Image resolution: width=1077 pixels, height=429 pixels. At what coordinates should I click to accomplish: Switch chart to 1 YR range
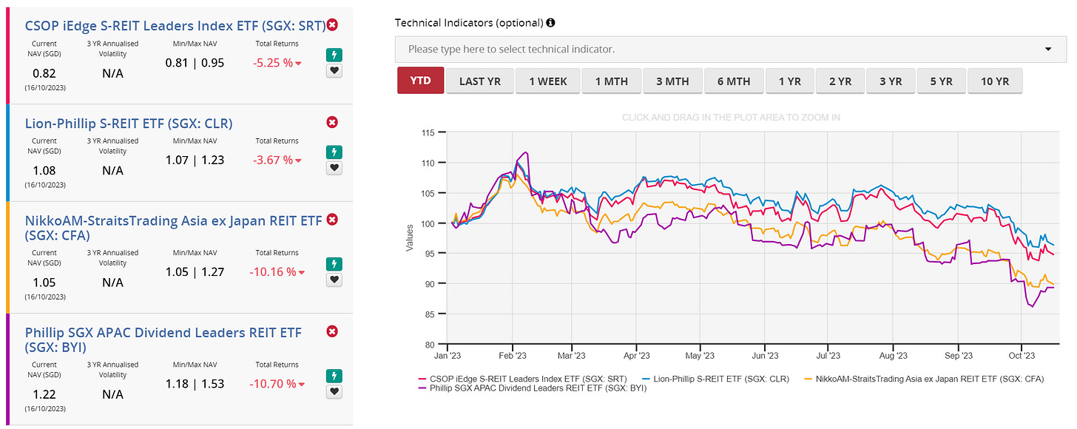(x=789, y=81)
